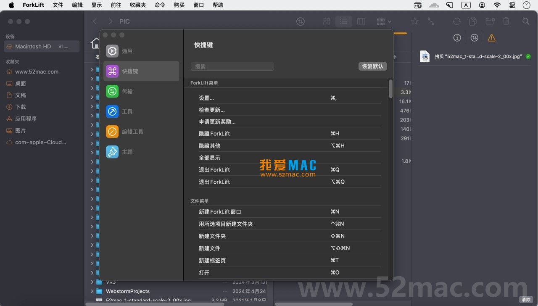Select 文稿 in favorites sidebar
Screen dimensions: 538x306
point(42,95)
